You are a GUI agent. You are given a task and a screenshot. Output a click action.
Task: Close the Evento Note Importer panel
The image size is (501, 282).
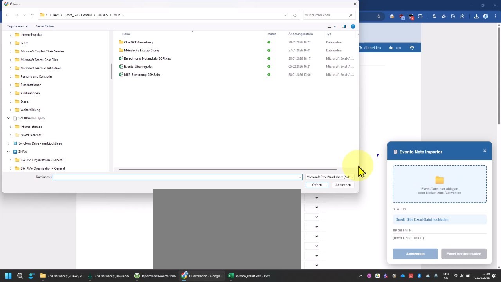pos(485,151)
